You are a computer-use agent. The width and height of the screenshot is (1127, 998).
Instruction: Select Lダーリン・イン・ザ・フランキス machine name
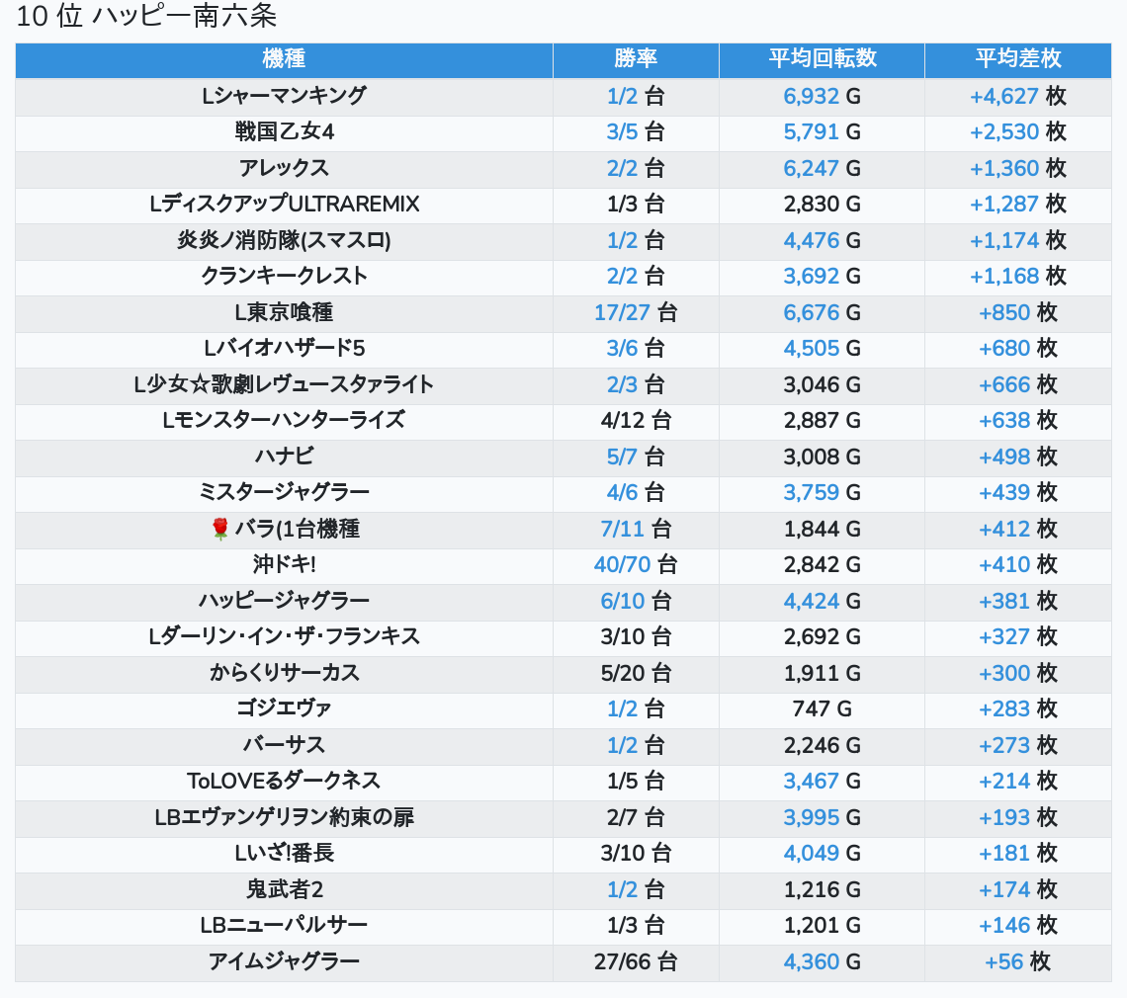tap(284, 636)
